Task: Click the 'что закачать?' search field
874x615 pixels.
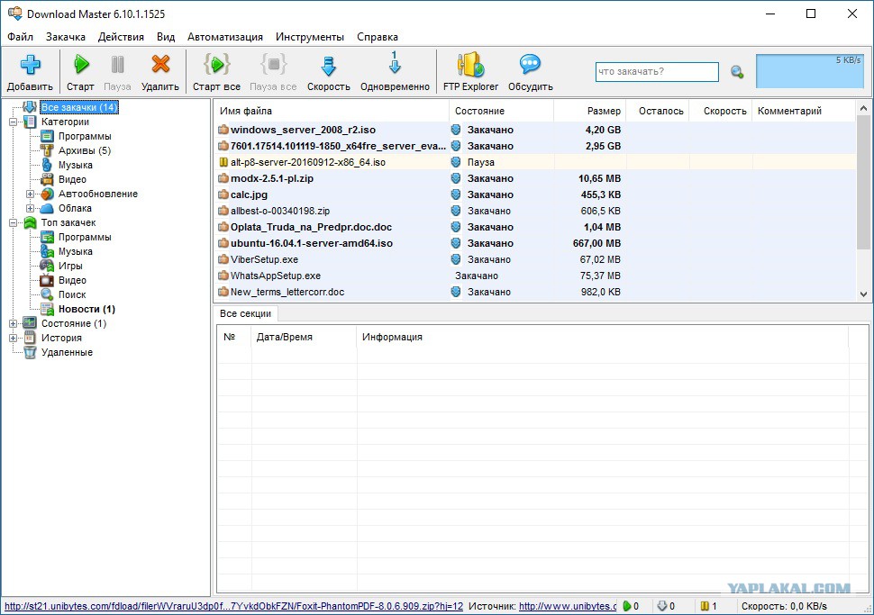Action: click(657, 72)
